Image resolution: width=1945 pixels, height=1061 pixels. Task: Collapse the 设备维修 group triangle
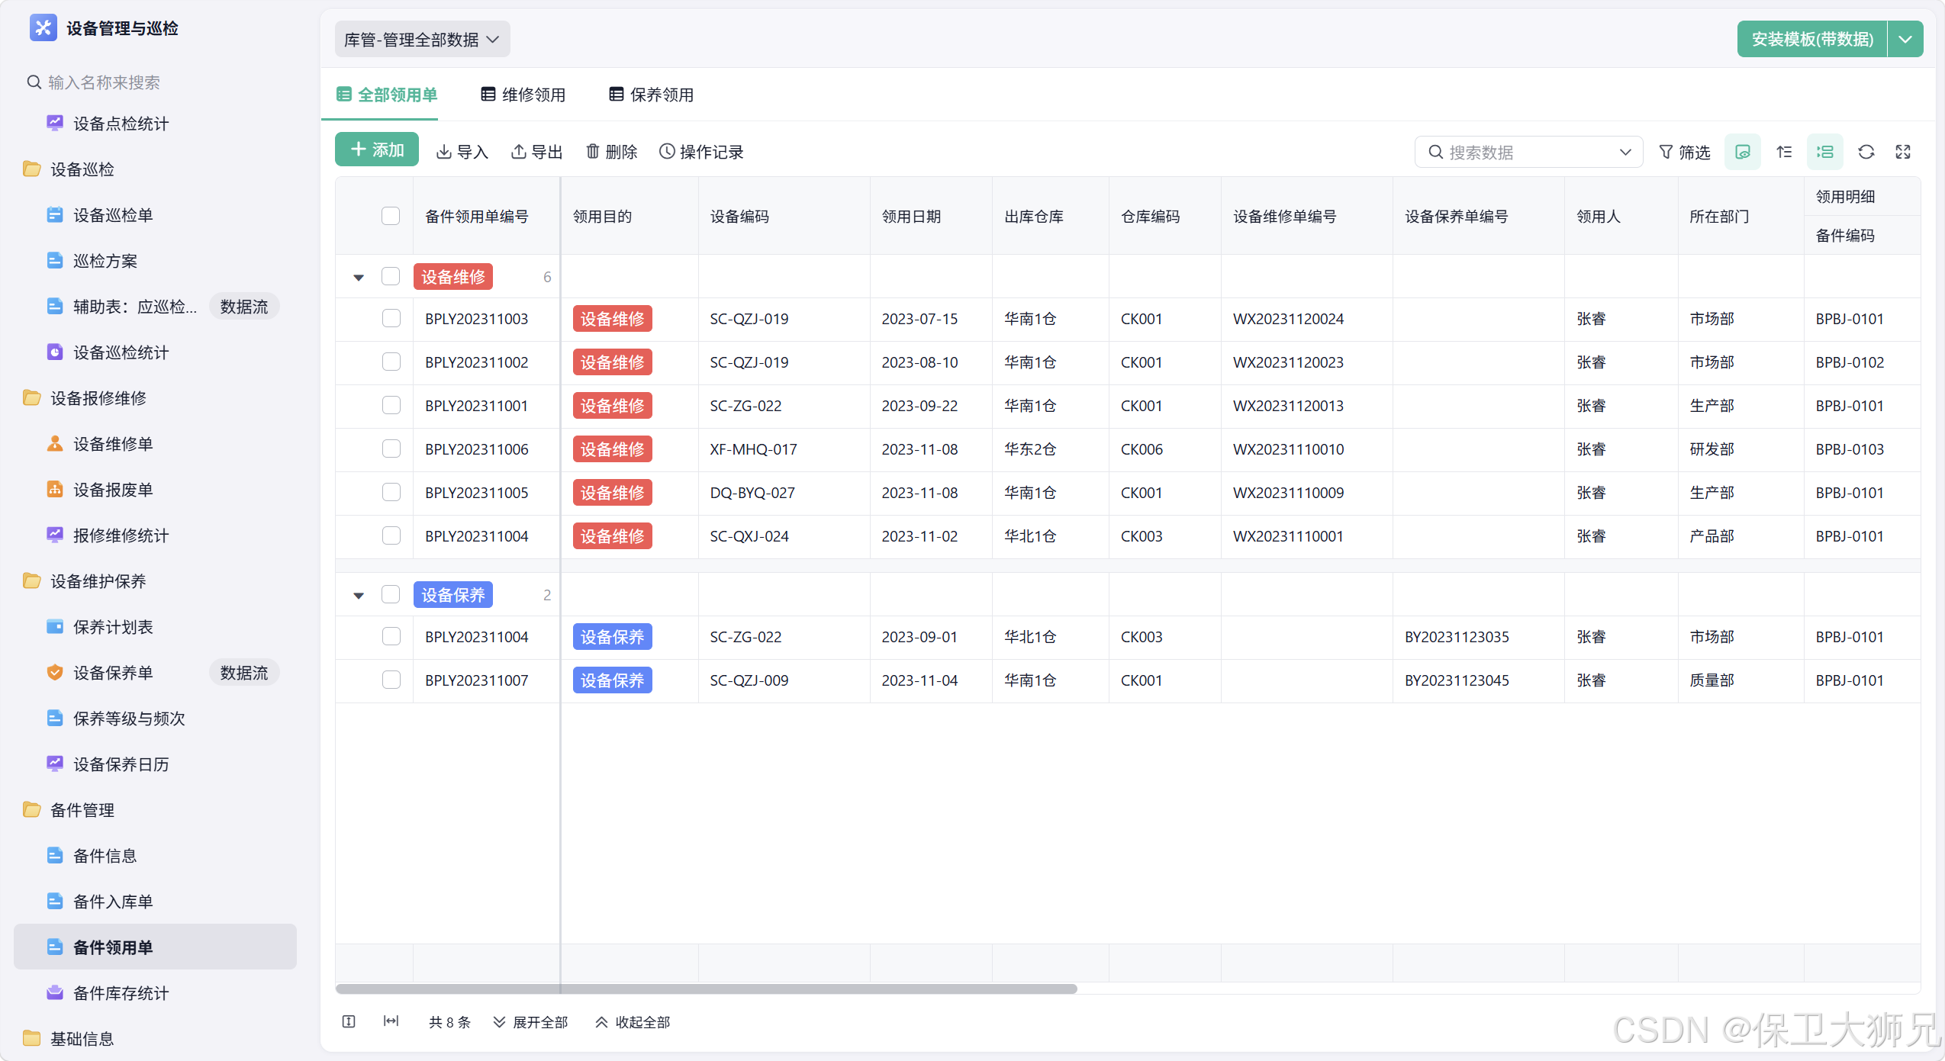359,277
